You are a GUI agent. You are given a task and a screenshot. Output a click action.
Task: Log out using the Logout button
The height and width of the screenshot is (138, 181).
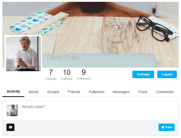coord(167,74)
